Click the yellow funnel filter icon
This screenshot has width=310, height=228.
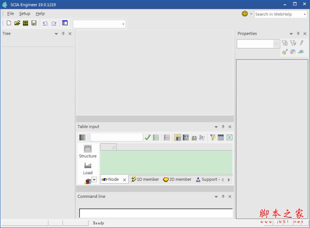click(212, 137)
